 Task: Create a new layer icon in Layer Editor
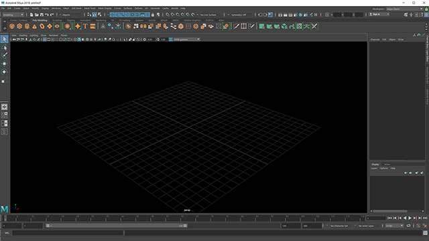pos(416,173)
